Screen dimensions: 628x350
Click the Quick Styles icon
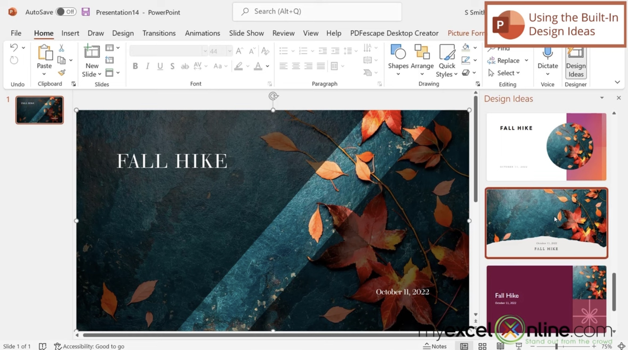pos(447,52)
